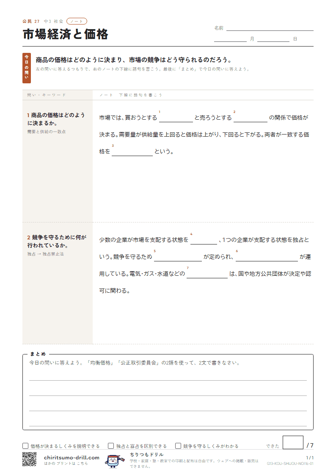336x475 pixels.
Task: Click the 中3 社会 label
Action: pyautogui.click(x=54, y=21)
